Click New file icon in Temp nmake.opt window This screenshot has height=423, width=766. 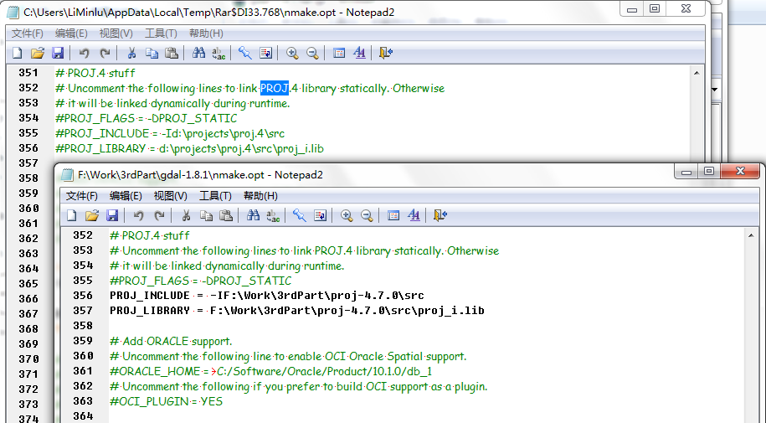tap(17, 53)
